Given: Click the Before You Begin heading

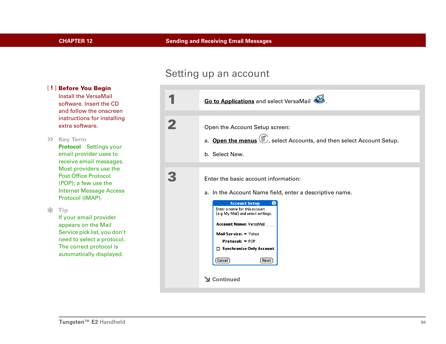Looking at the screenshot, I should (x=85, y=88).
